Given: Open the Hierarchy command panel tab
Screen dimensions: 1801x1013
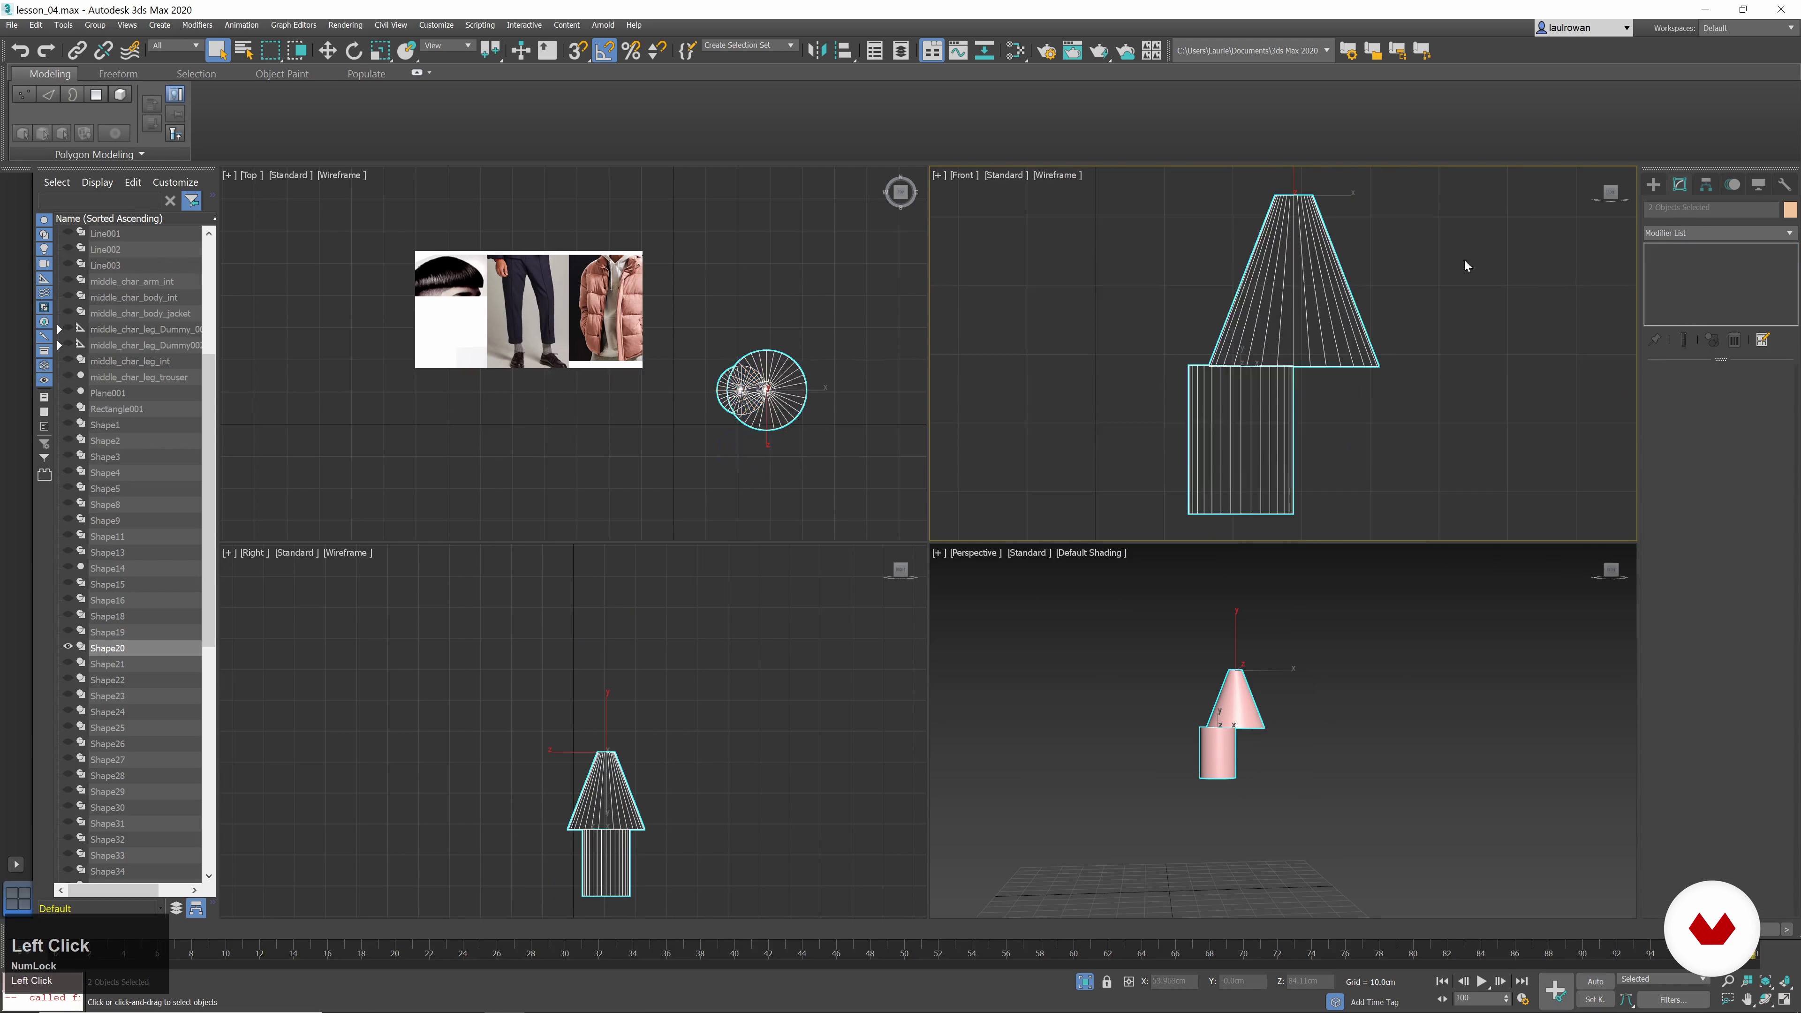Looking at the screenshot, I should point(1706,185).
